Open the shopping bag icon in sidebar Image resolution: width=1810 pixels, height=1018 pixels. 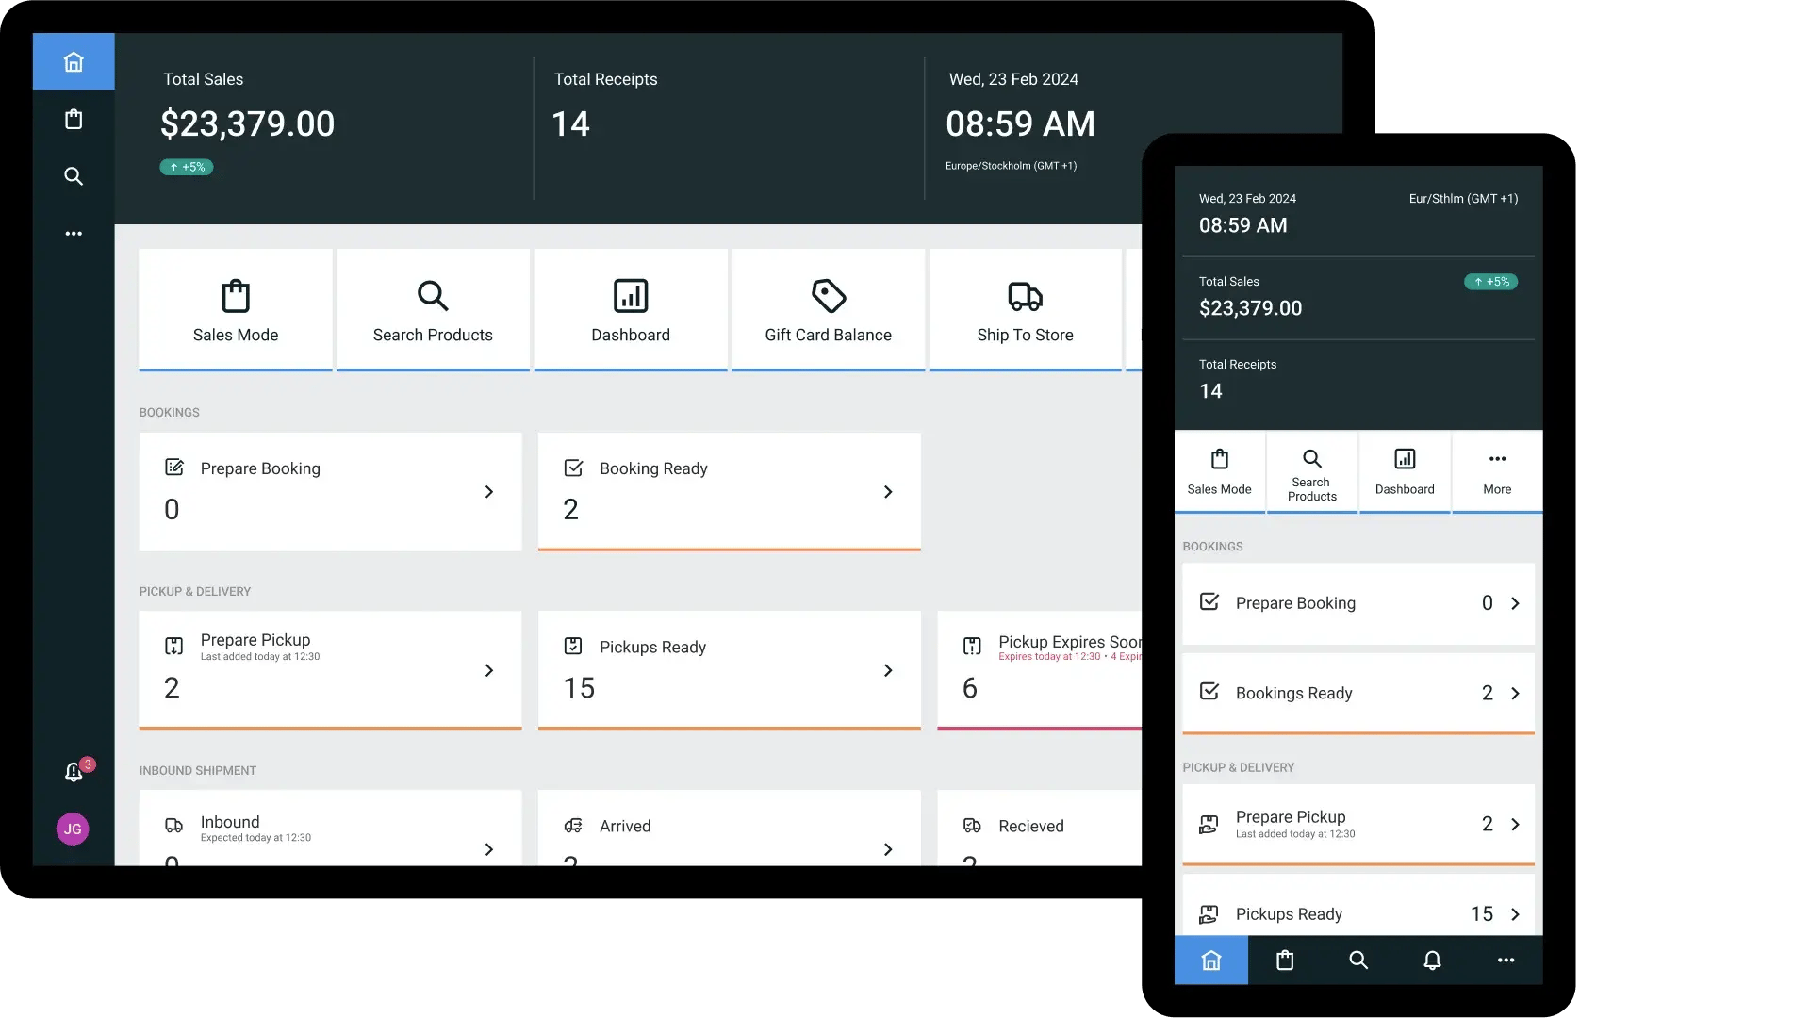(74, 119)
